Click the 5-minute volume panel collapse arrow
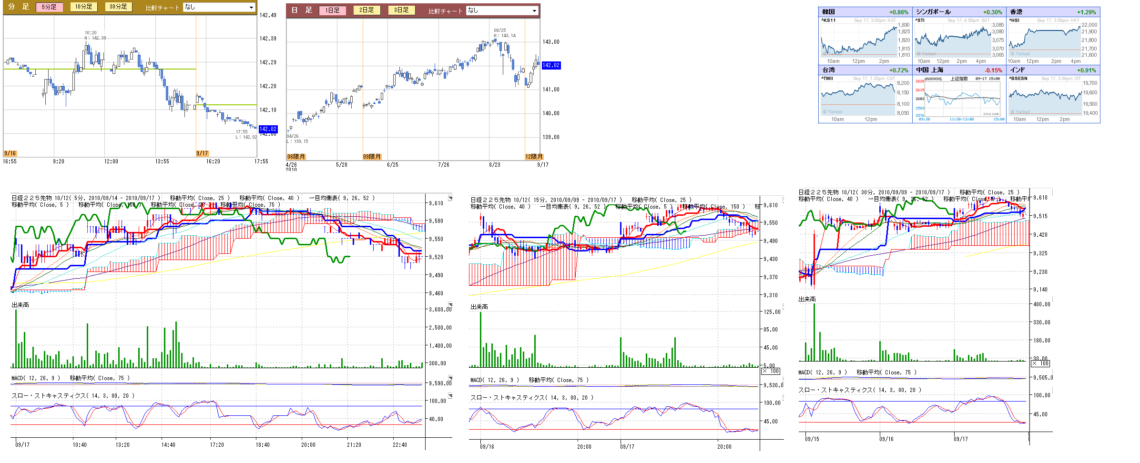This screenshot has width=1140, height=463. point(450,305)
